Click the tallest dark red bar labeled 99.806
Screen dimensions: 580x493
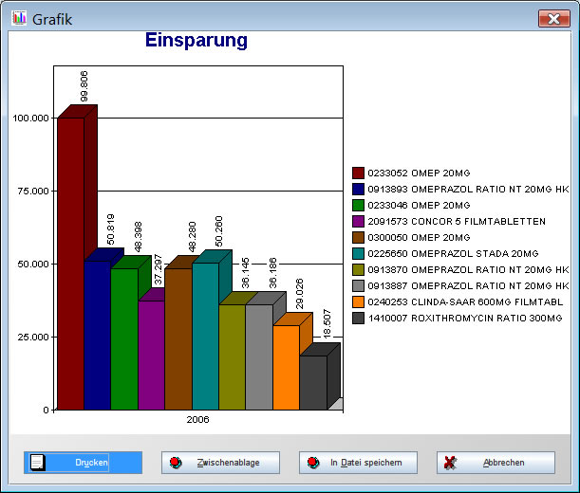coord(70,265)
